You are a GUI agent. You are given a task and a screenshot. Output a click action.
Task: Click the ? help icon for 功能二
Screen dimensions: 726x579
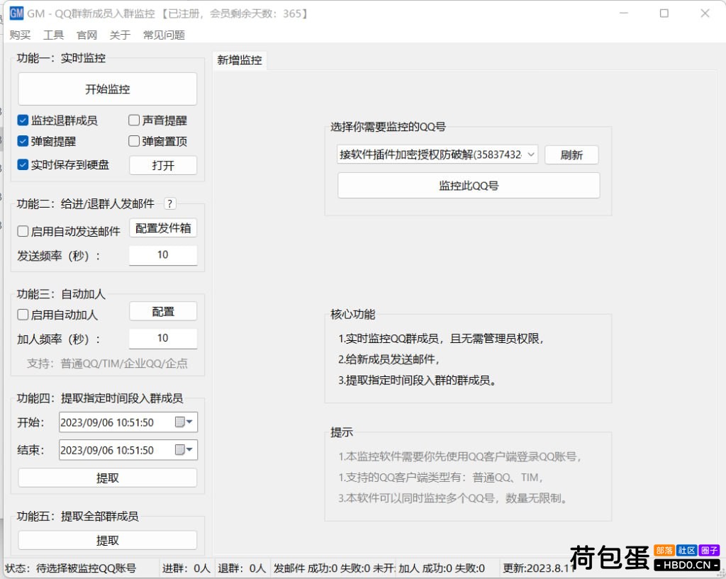170,203
